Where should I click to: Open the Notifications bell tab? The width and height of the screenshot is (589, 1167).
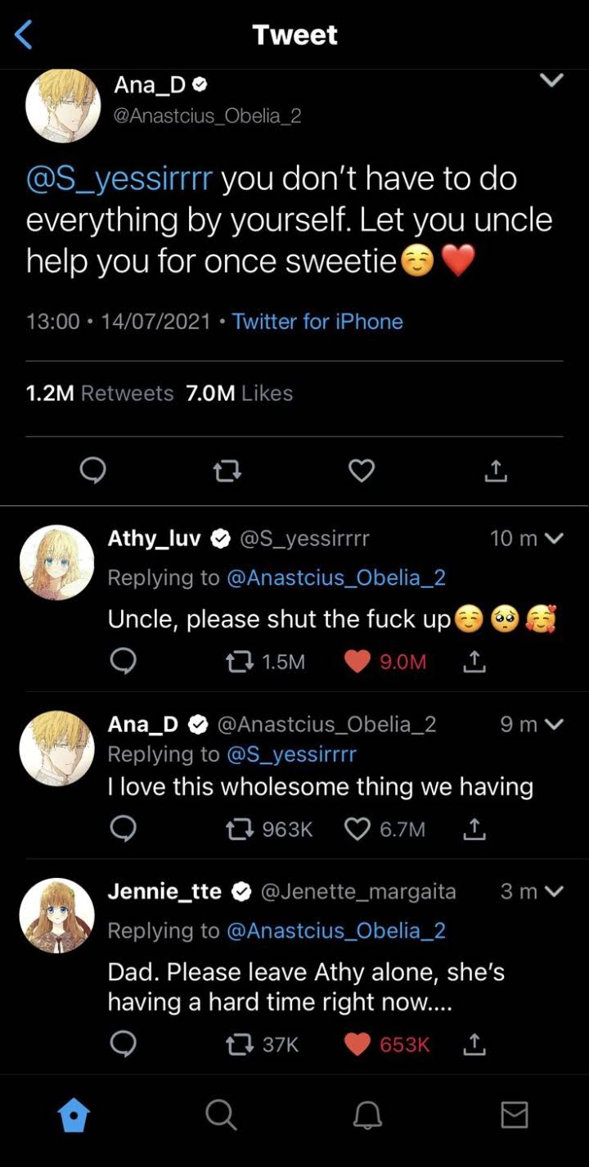pyautogui.click(x=367, y=1115)
